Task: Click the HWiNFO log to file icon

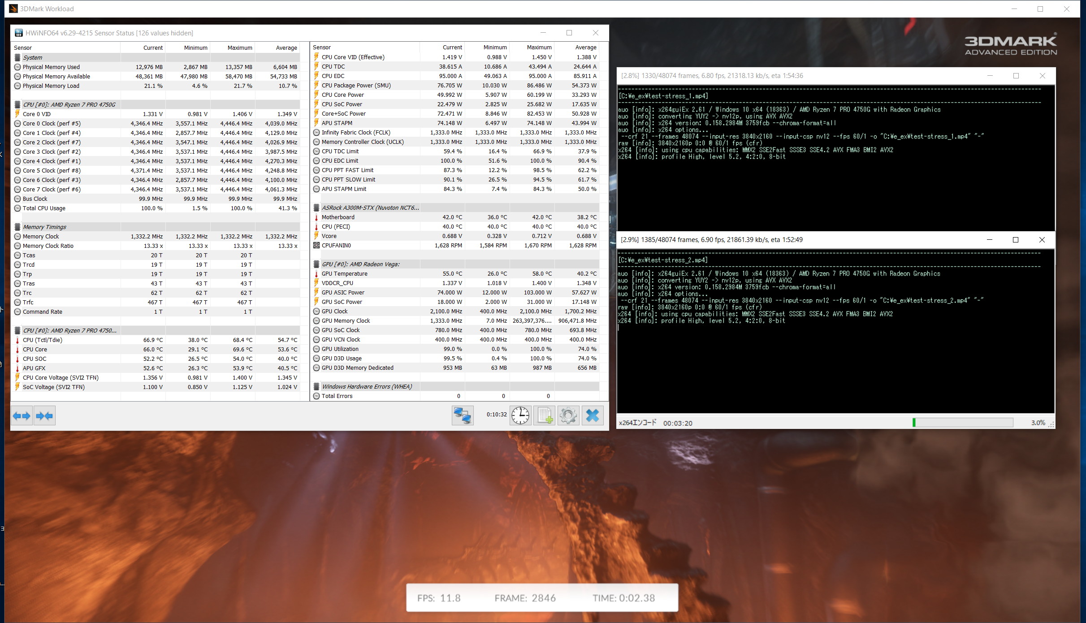Action: pyautogui.click(x=545, y=415)
